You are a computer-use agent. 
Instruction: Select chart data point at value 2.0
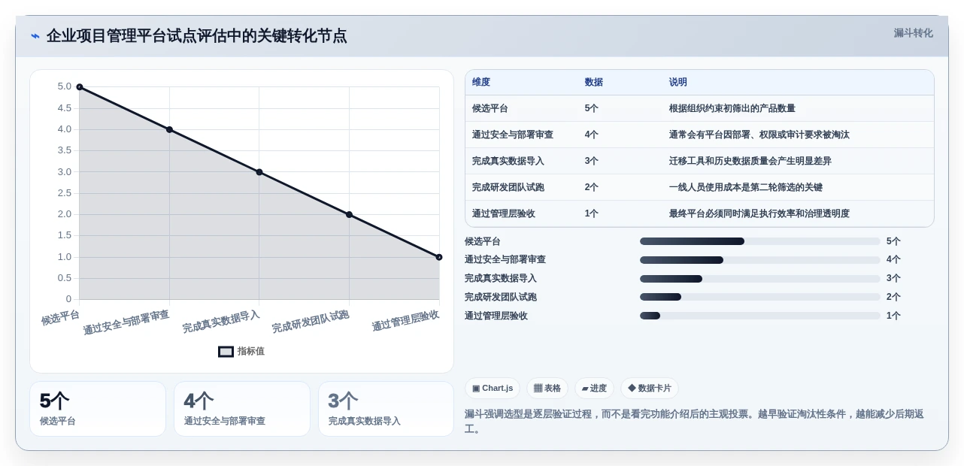[349, 214]
